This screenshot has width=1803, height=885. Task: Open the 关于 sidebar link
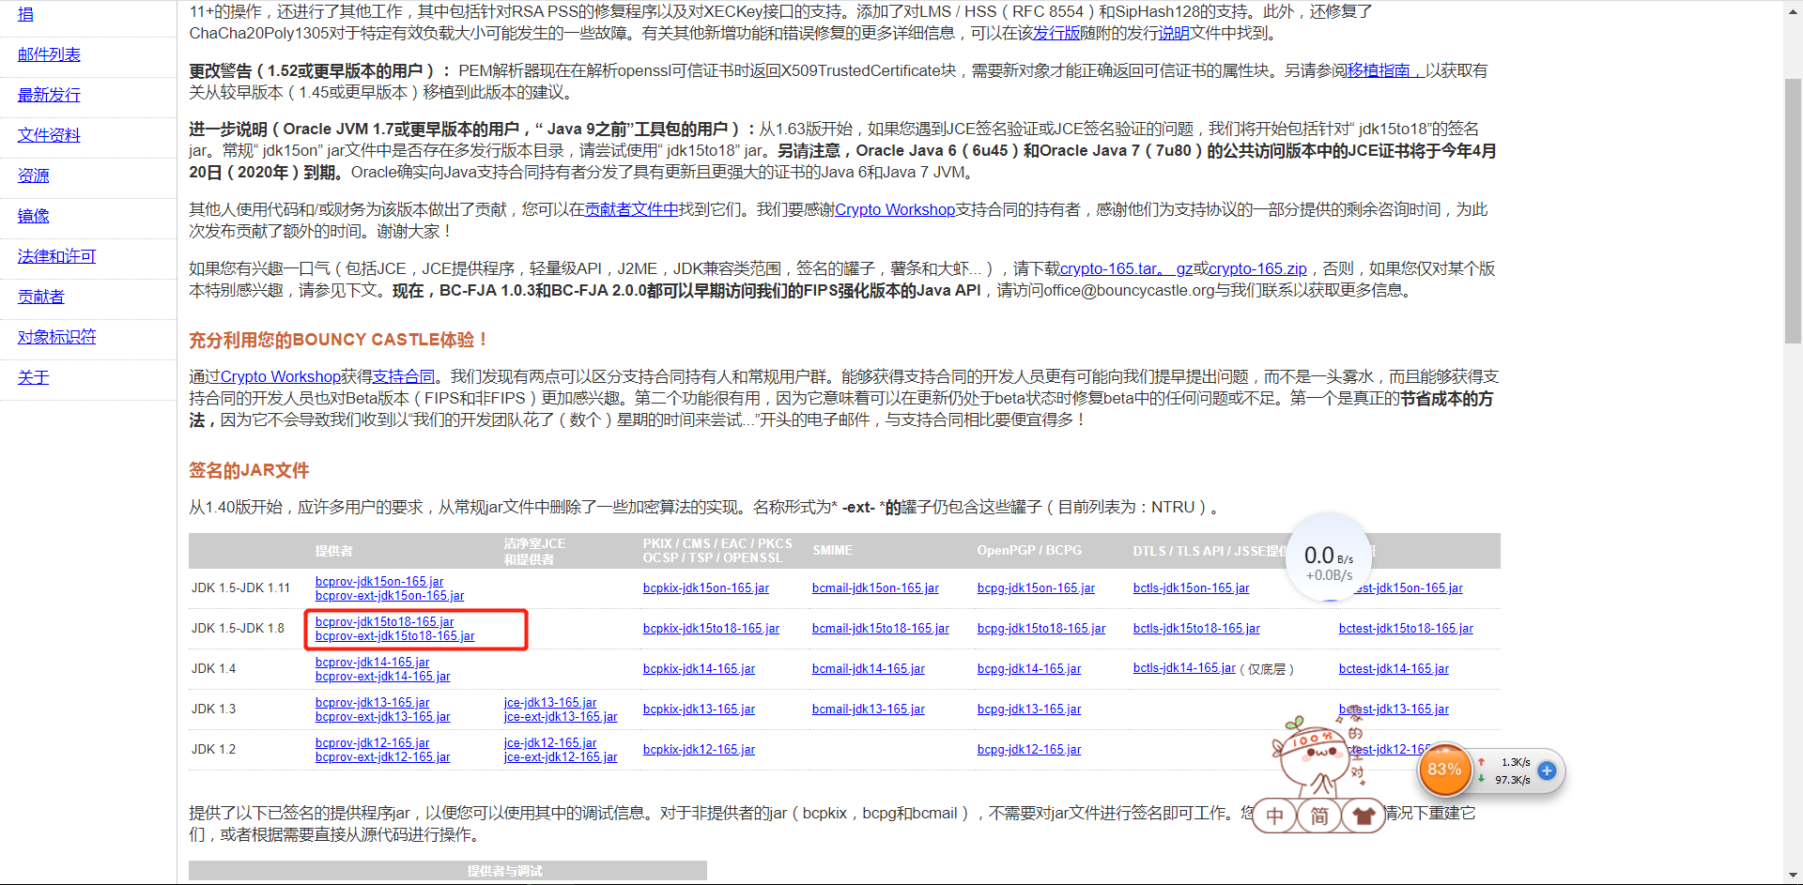33,377
